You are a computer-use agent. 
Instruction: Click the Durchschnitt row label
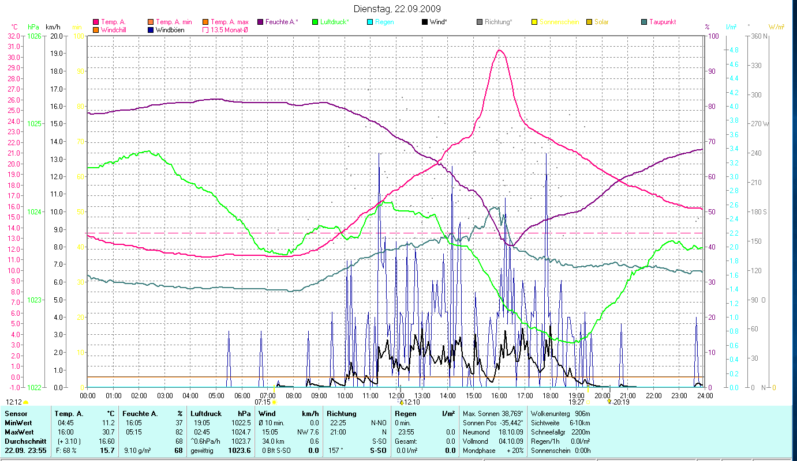[x=24, y=440]
